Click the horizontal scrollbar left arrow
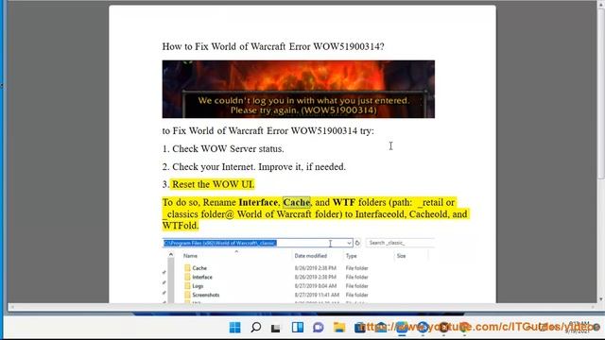 [x=12, y=307]
